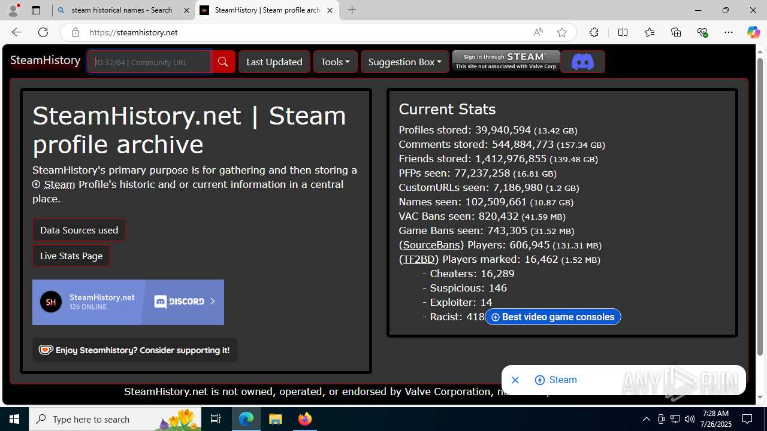Open the TF2BD link
The image size is (767, 431).
pyautogui.click(x=419, y=259)
